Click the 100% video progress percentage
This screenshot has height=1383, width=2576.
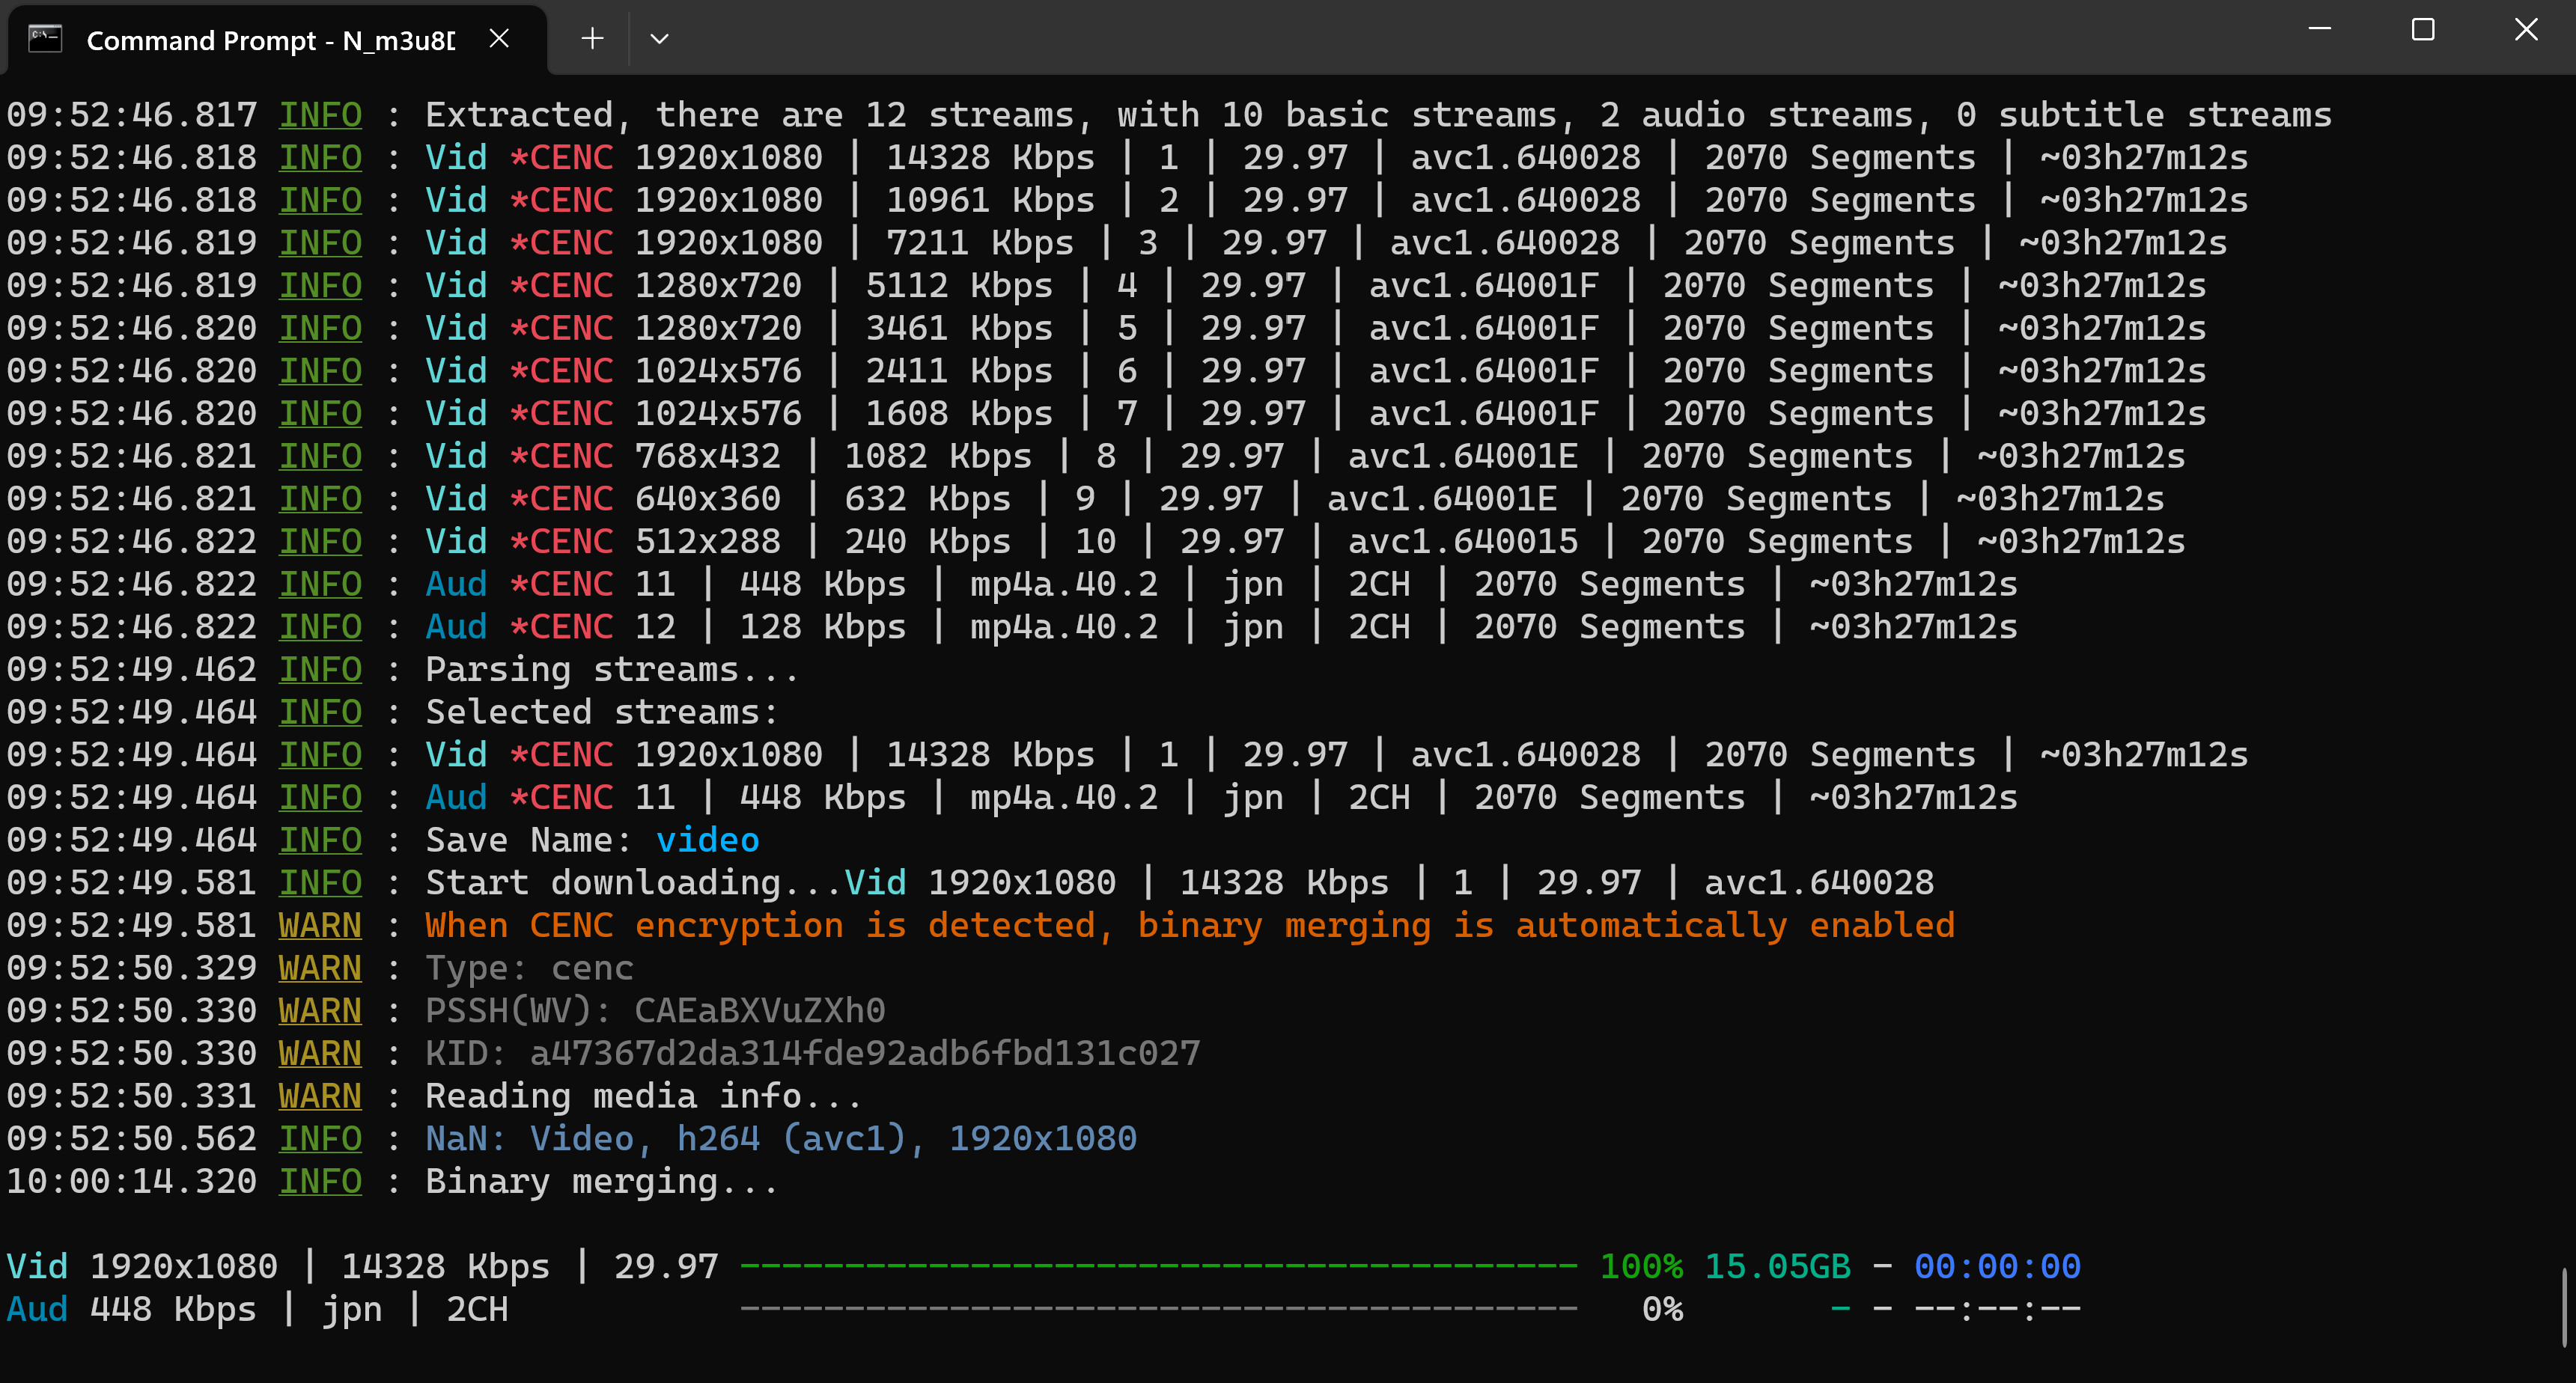1641,1267
